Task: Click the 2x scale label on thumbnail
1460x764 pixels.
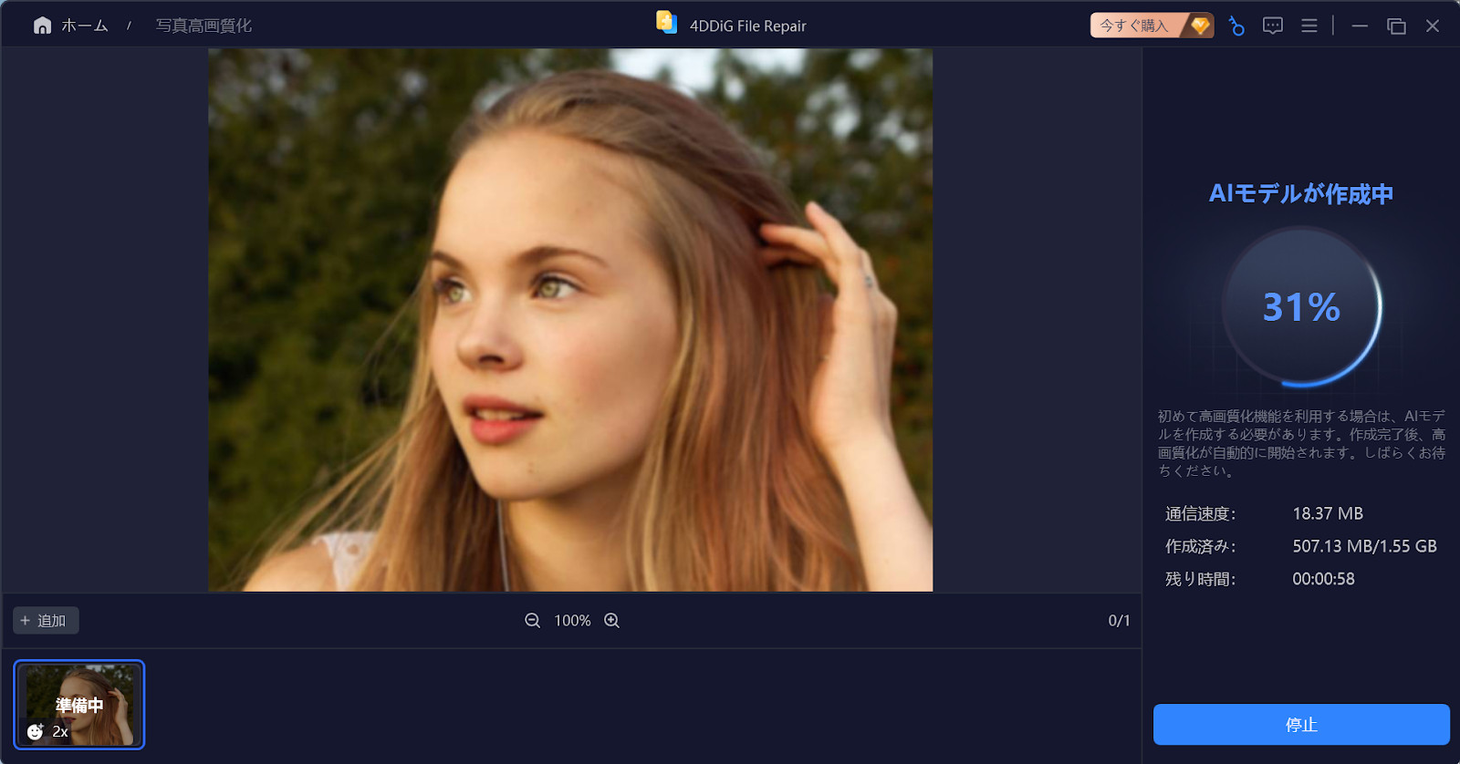Action: click(60, 732)
